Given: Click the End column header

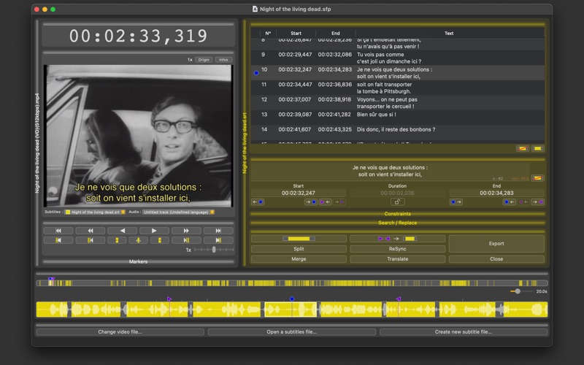Looking at the screenshot, I should pos(336,33).
